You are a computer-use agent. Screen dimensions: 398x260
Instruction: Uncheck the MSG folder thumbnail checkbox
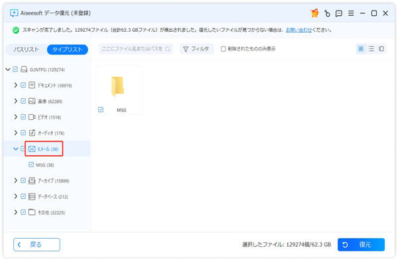[x=101, y=109]
